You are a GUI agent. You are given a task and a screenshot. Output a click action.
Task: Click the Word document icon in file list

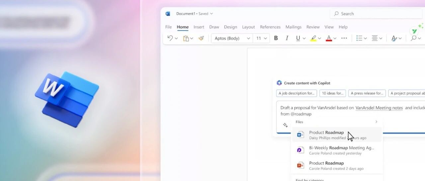(x=300, y=135)
